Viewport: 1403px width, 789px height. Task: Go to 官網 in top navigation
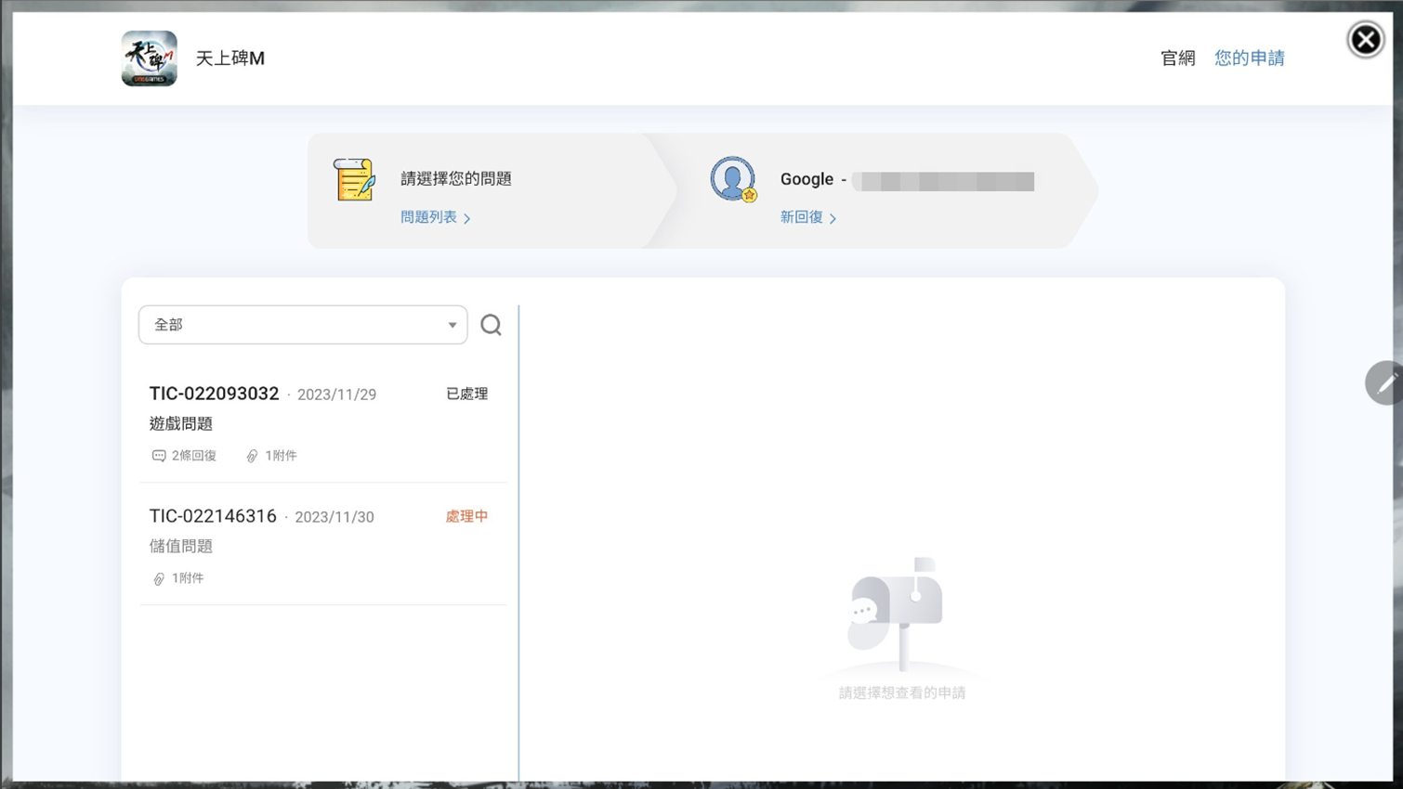tap(1177, 58)
